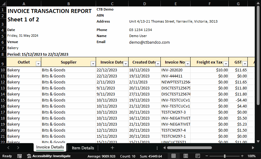Go to the next sheet with the right arrow
Screen dimensions: 261x159
18,148
